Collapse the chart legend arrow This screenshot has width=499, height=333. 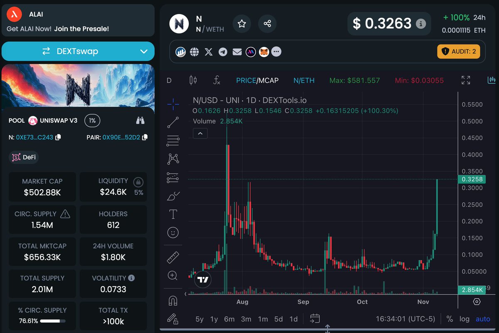200,133
